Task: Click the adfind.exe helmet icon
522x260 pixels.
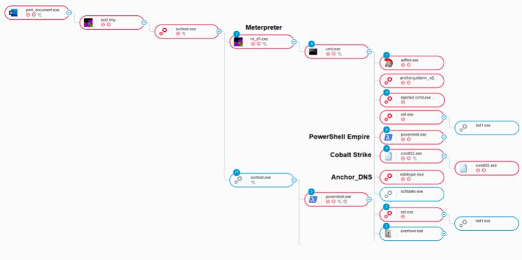Action: 388,63
